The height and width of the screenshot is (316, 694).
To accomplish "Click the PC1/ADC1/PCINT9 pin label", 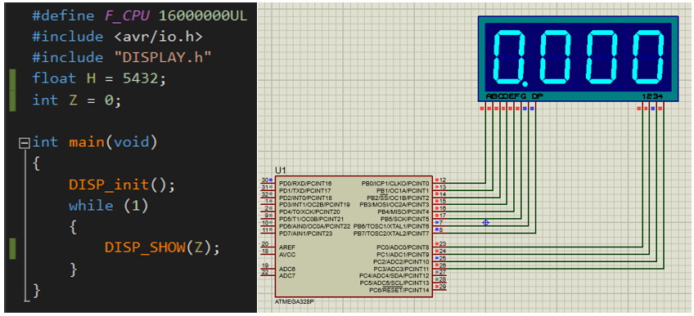I will (403, 255).
